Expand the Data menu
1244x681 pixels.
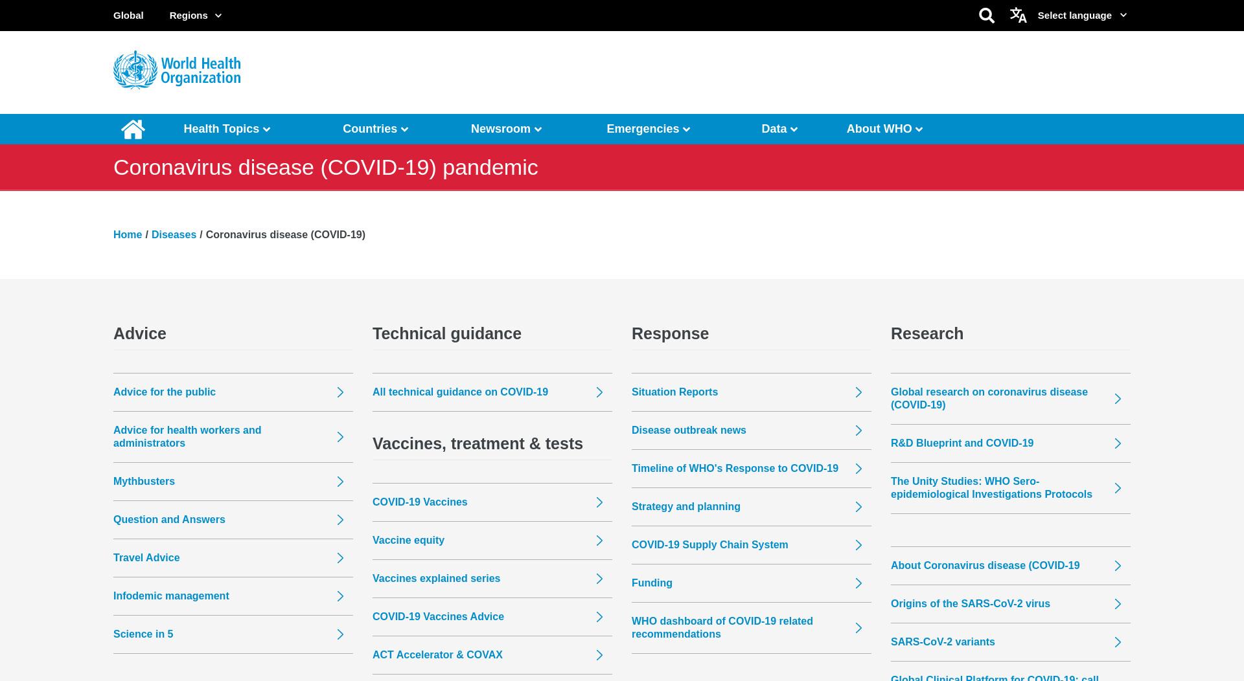pos(779,129)
